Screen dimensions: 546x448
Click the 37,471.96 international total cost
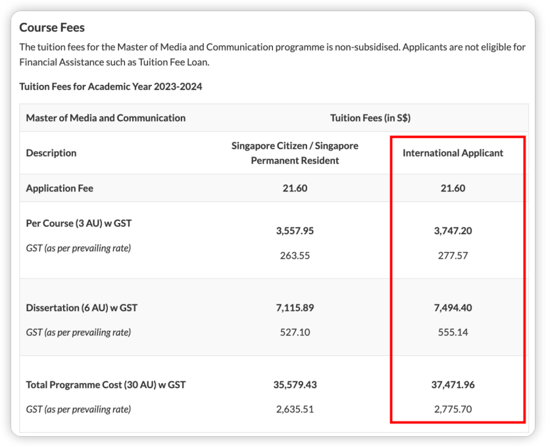click(x=453, y=385)
